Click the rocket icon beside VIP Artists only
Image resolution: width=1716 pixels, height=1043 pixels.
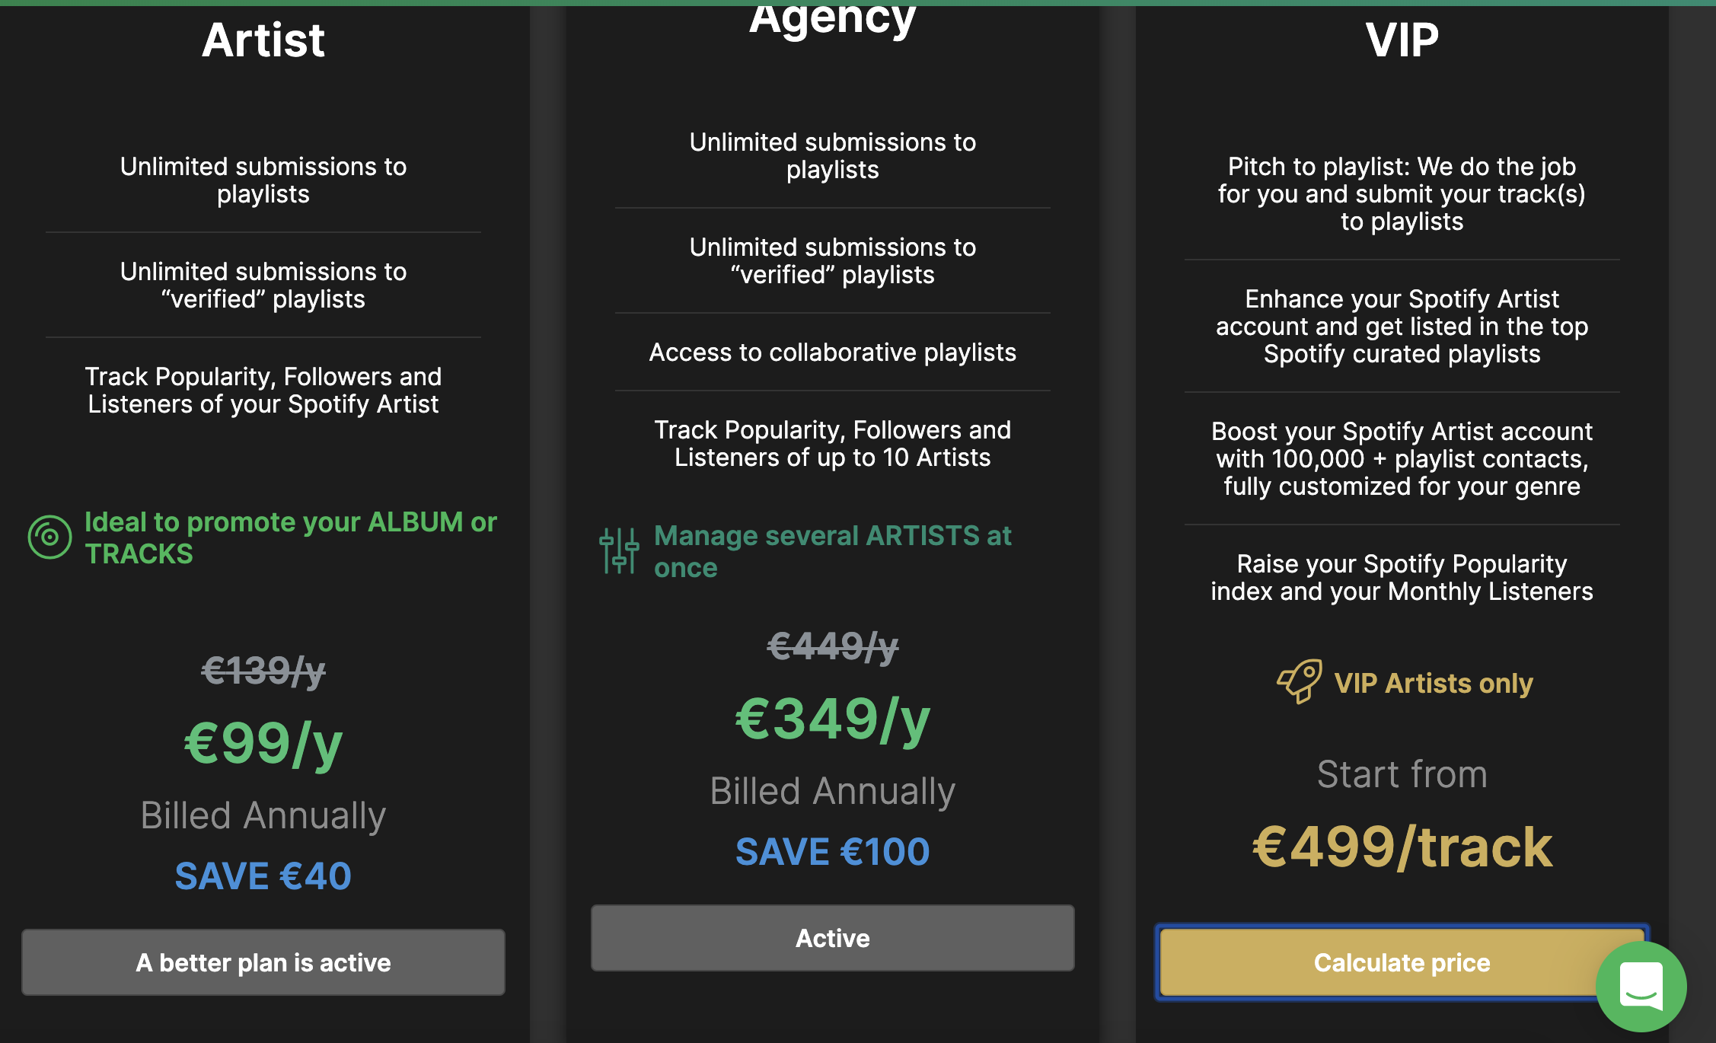[x=1300, y=681]
